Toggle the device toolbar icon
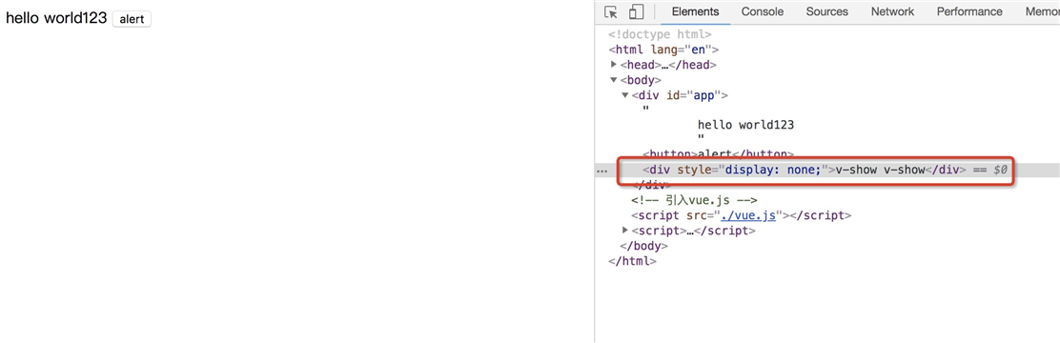The width and height of the screenshot is (1060, 343). point(636,12)
